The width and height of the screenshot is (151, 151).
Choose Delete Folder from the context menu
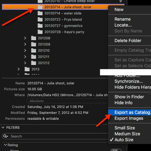pos(128,41)
